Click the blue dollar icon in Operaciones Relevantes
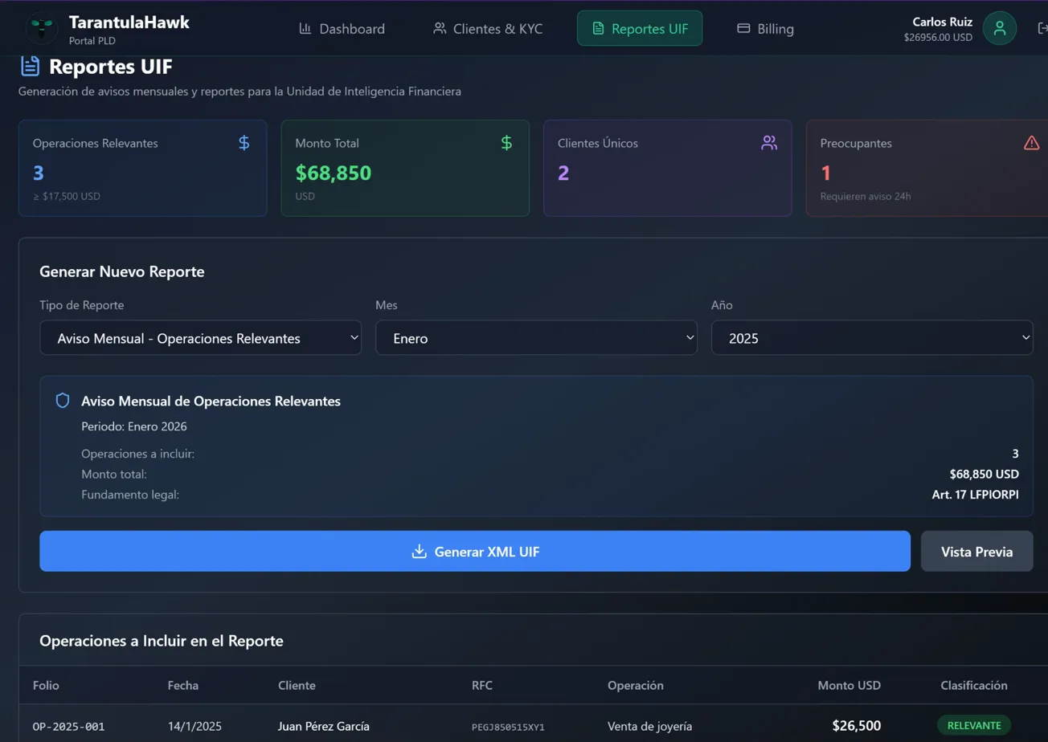Screen dimensions: 1048x742 244,143
